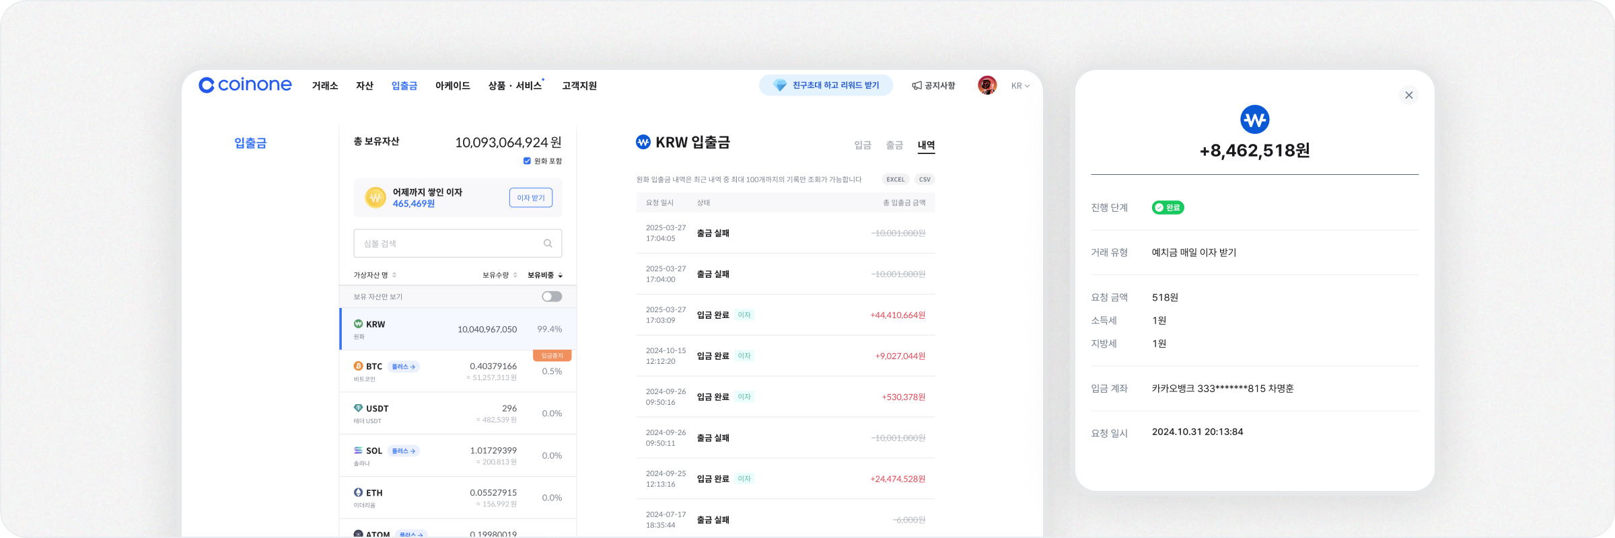Image resolution: width=1615 pixels, height=538 pixels.
Task: Download history as EXCEL
Action: click(896, 180)
